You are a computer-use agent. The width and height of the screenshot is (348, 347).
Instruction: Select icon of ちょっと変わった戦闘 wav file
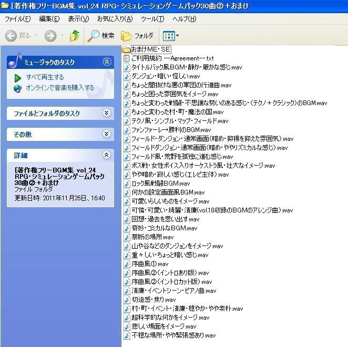[127, 103]
